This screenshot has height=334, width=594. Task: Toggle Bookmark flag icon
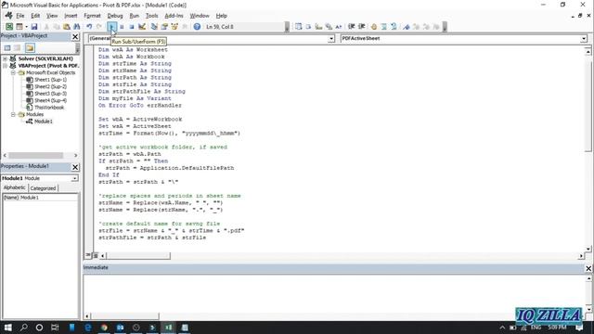point(407,27)
